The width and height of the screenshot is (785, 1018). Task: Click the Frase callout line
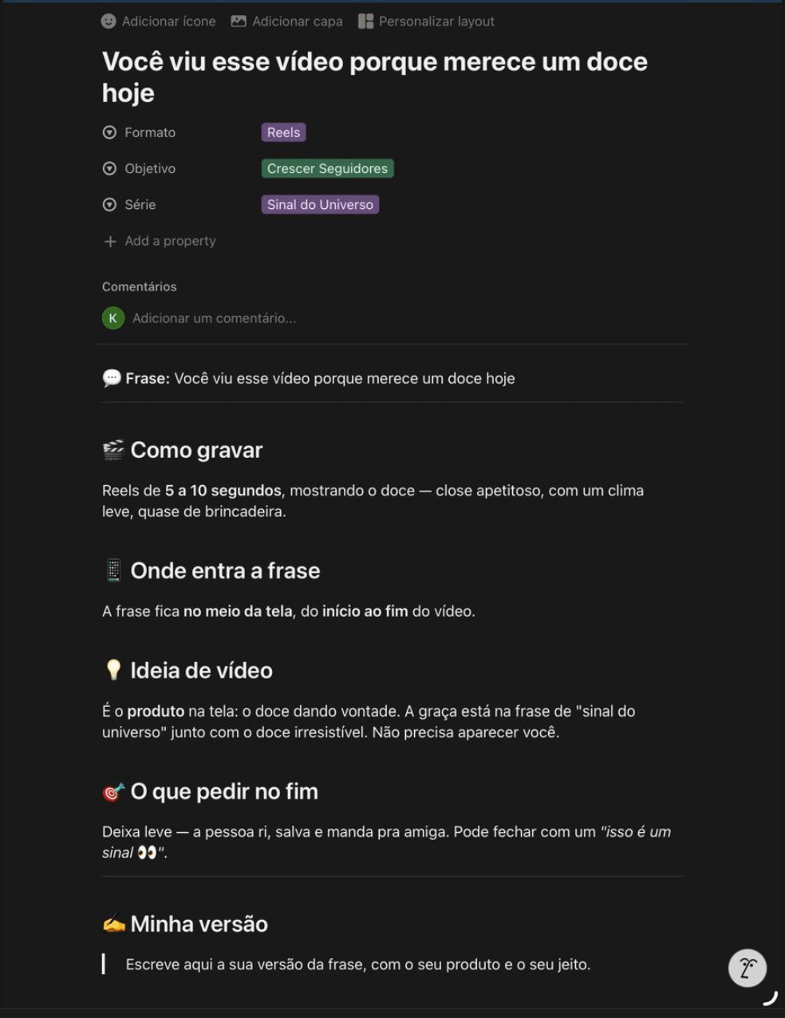309,378
